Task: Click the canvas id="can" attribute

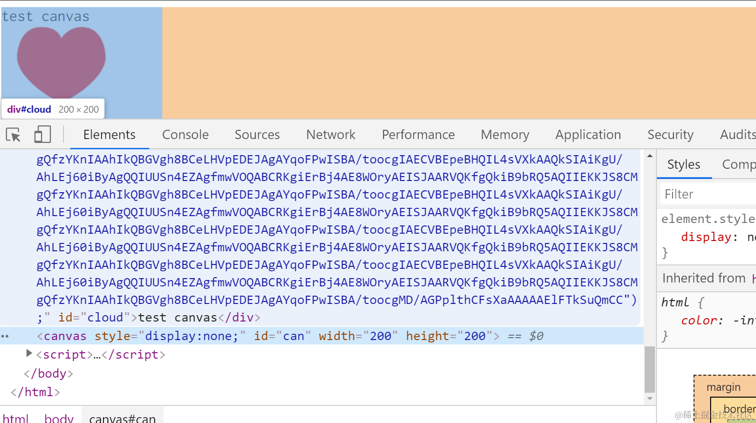Action: [x=283, y=336]
